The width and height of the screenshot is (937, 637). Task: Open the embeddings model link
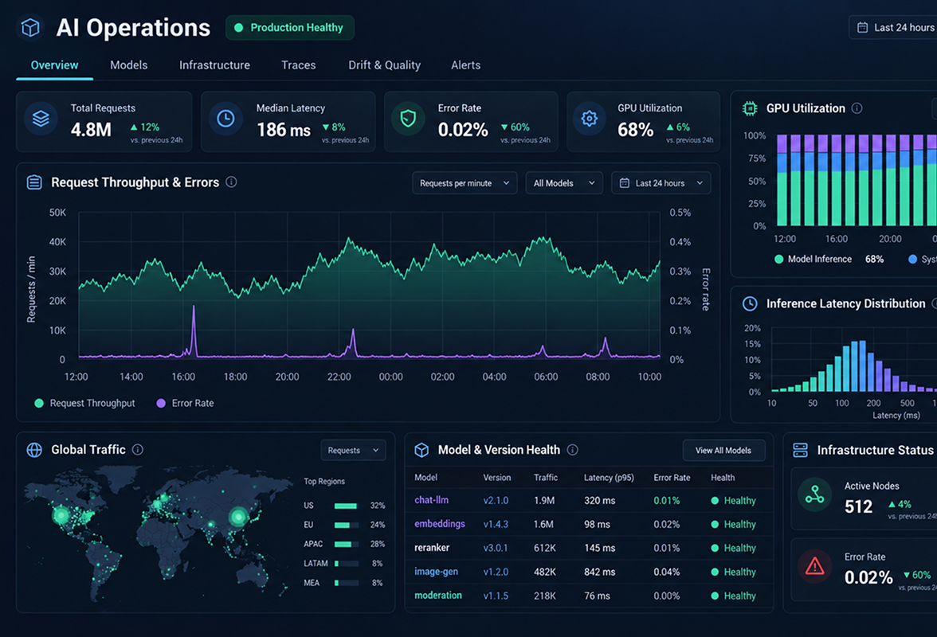click(x=439, y=524)
